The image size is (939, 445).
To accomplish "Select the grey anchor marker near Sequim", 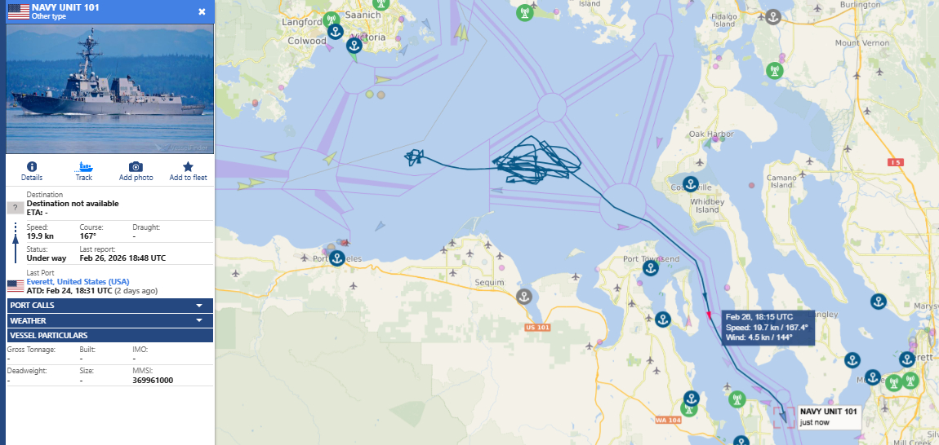I will [x=524, y=297].
